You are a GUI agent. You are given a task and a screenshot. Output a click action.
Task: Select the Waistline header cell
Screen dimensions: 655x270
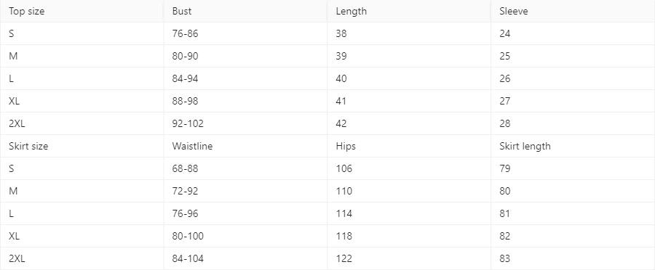click(246, 147)
